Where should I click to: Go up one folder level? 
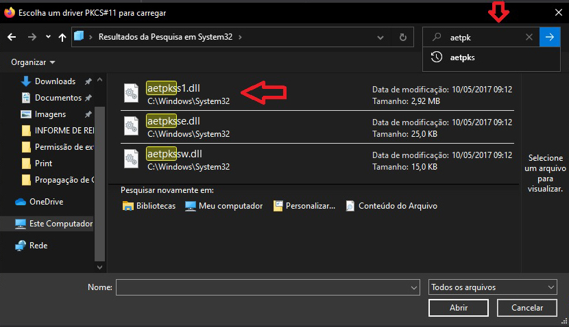click(62, 36)
